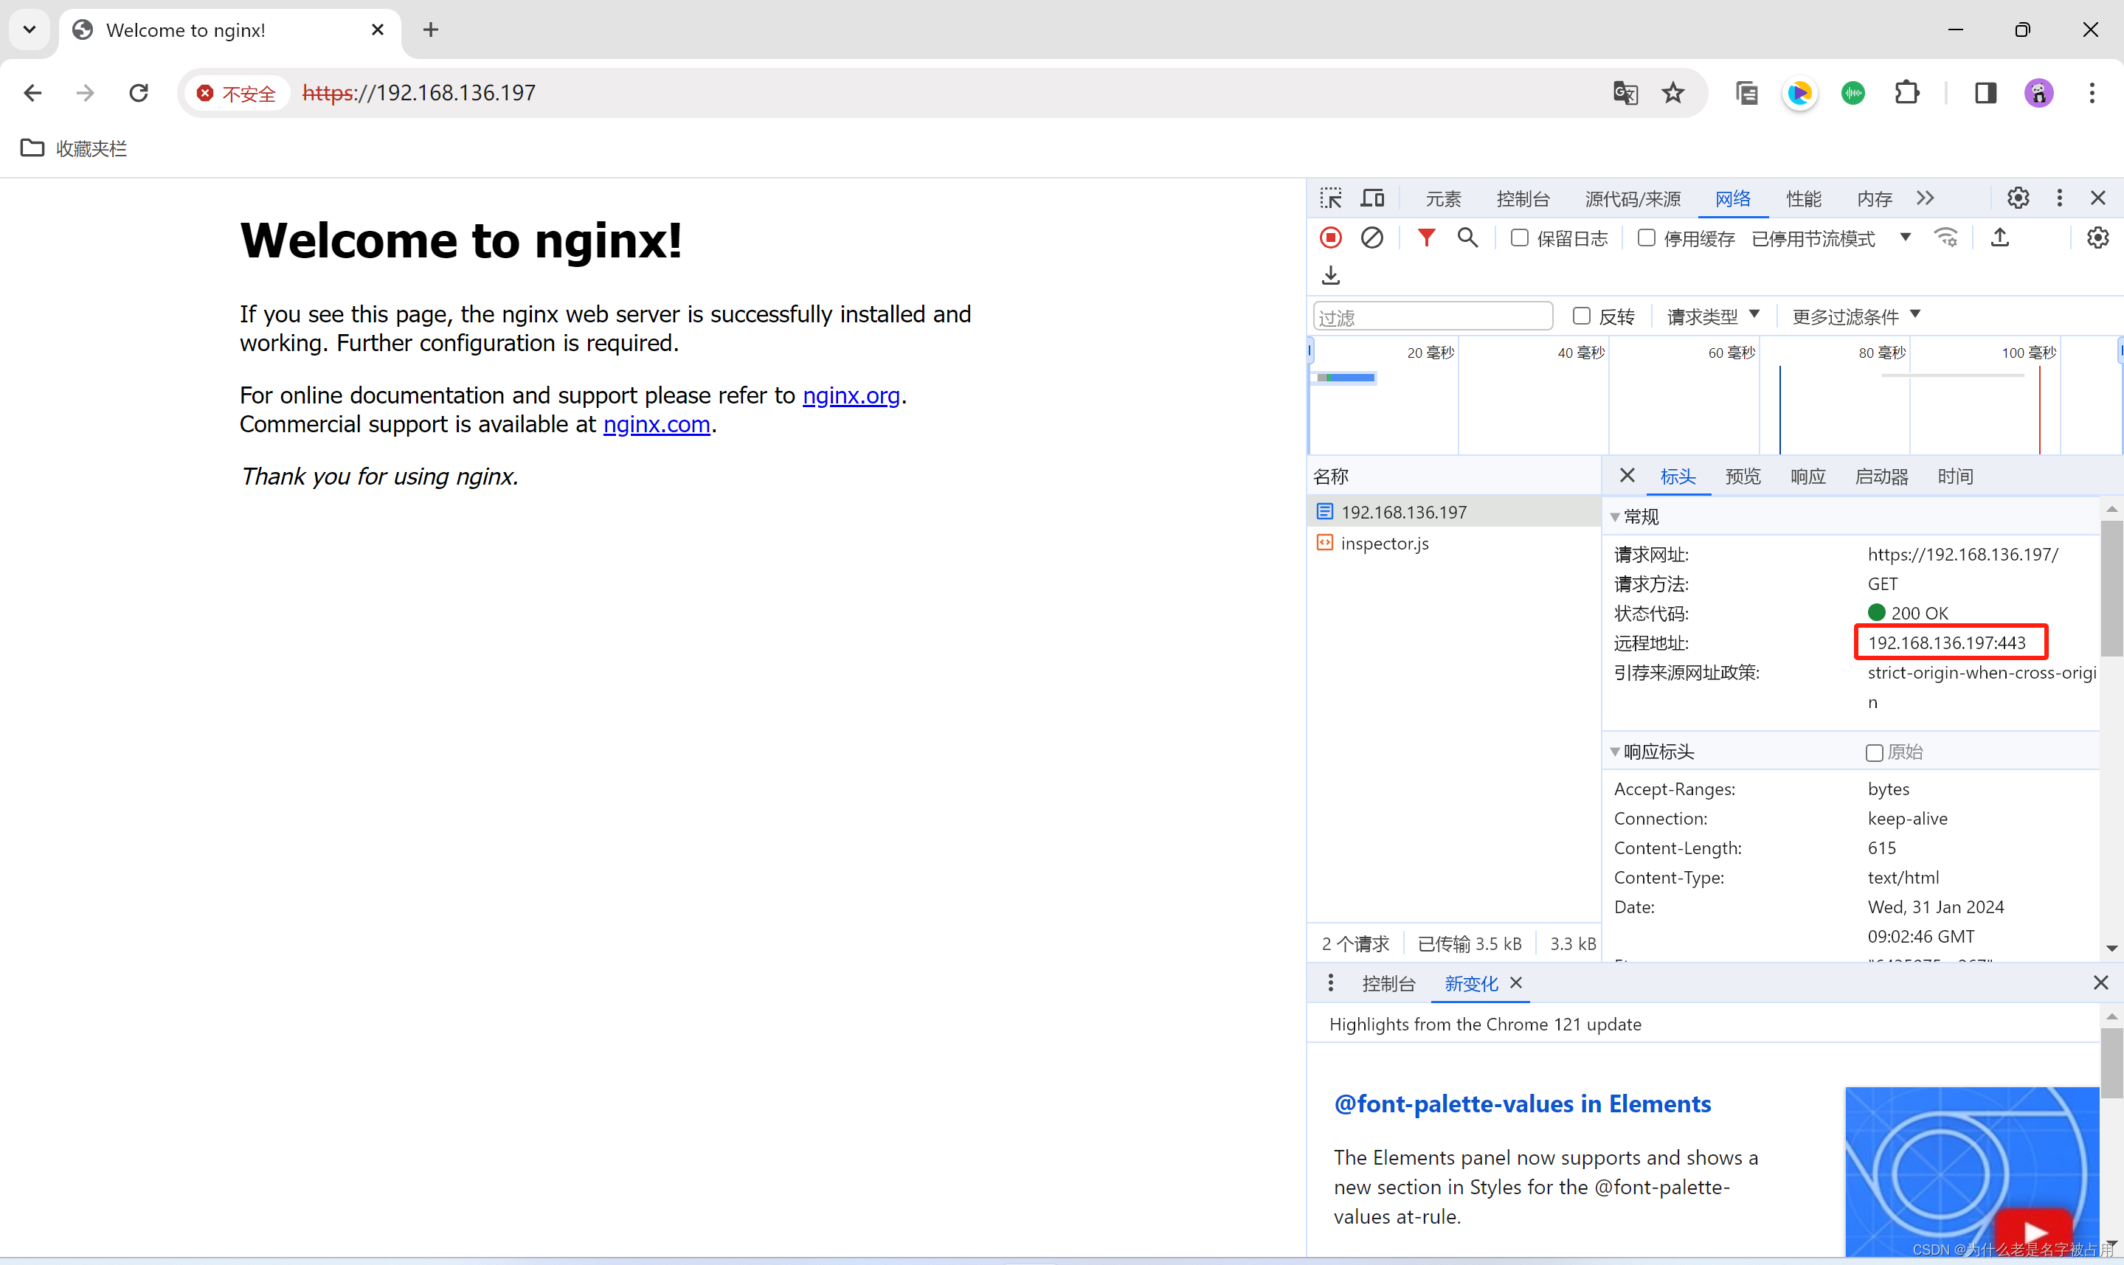The height and width of the screenshot is (1265, 2124).
Task: Select 标头 details tab
Action: coord(1678,476)
